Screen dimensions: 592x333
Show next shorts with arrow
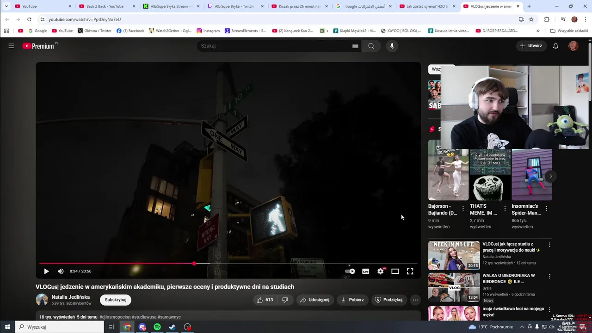(x=550, y=176)
